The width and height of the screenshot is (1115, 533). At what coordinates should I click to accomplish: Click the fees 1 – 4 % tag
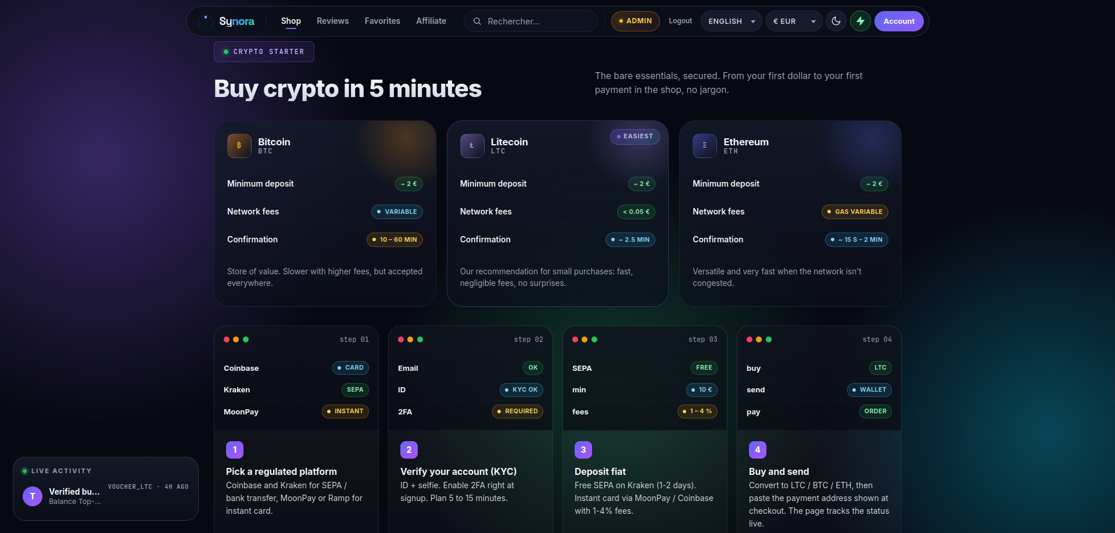tap(697, 412)
